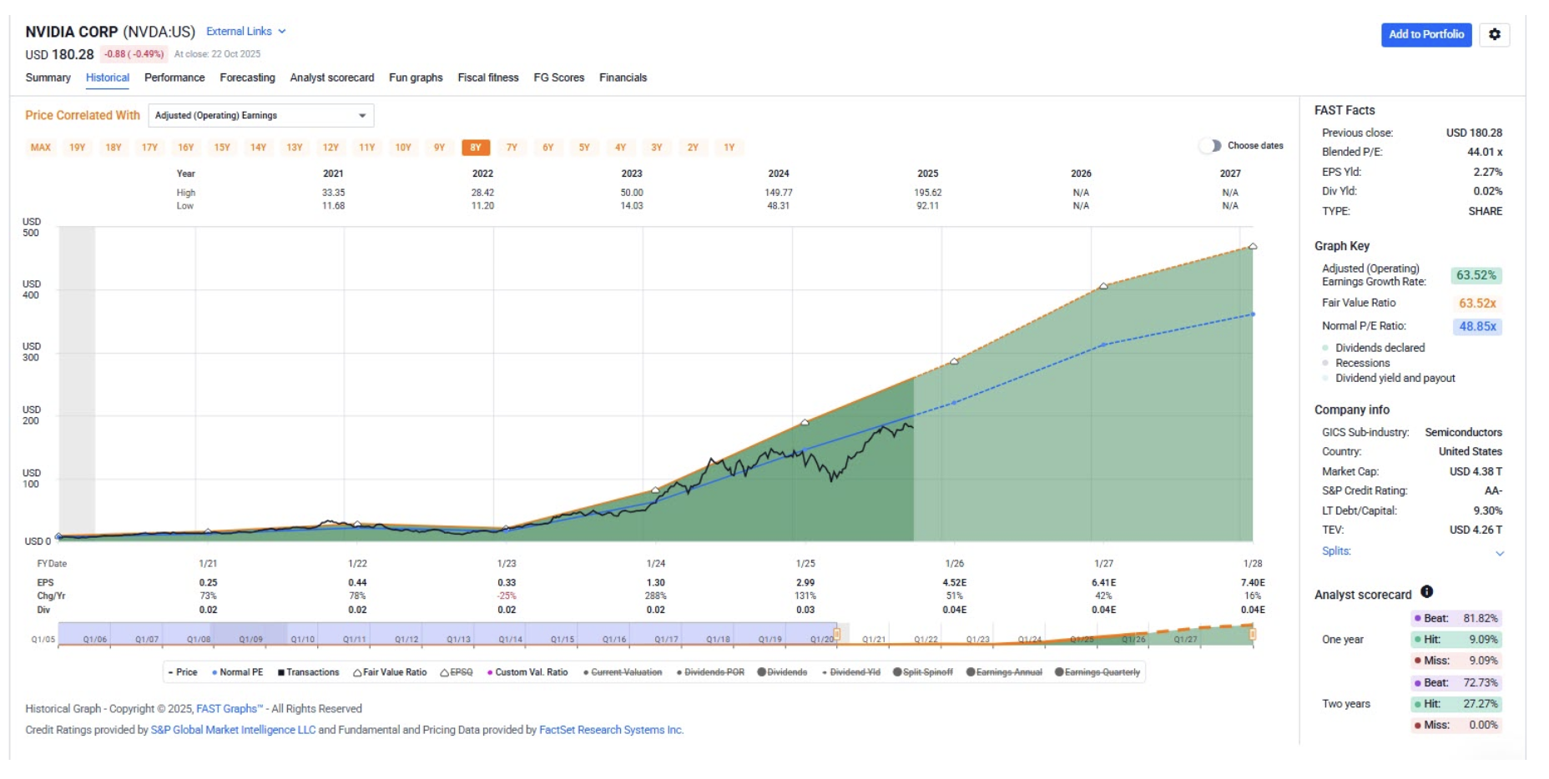Click the Blended P/E 44.01 x value
The height and width of the screenshot is (779, 1549).
point(1485,152)
